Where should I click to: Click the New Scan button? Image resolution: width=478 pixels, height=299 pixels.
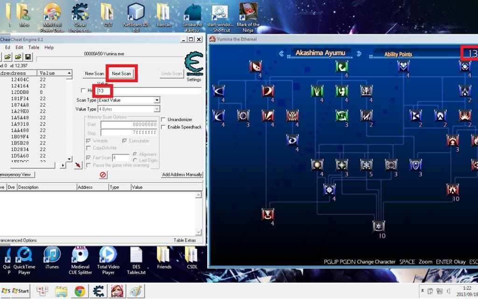[94, 73]
